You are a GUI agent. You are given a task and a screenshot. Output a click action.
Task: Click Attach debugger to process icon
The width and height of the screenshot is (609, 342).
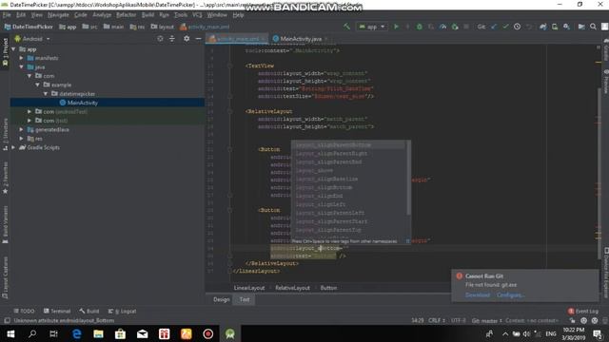455,27
